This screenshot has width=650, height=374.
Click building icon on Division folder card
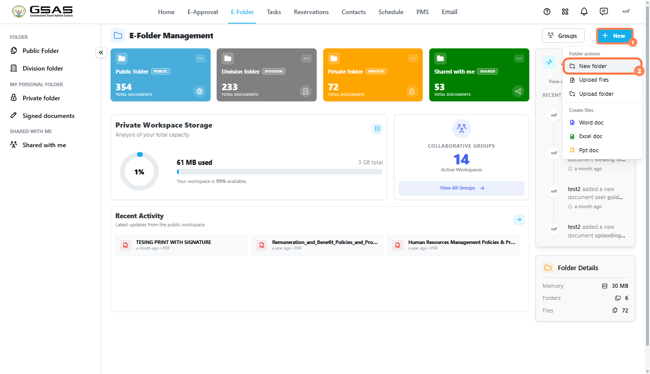click(306, 91)
